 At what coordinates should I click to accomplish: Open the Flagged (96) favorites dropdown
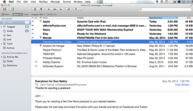coord(38,14)
